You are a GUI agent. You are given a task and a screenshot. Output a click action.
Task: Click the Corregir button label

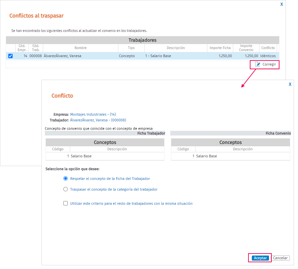269,65
